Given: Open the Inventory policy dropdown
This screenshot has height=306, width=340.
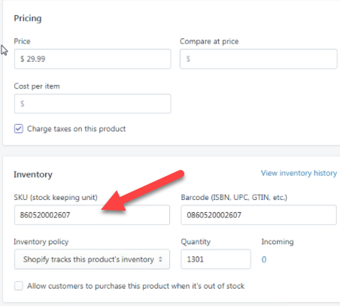Looking at the screenshot, I should pos(92,259).
